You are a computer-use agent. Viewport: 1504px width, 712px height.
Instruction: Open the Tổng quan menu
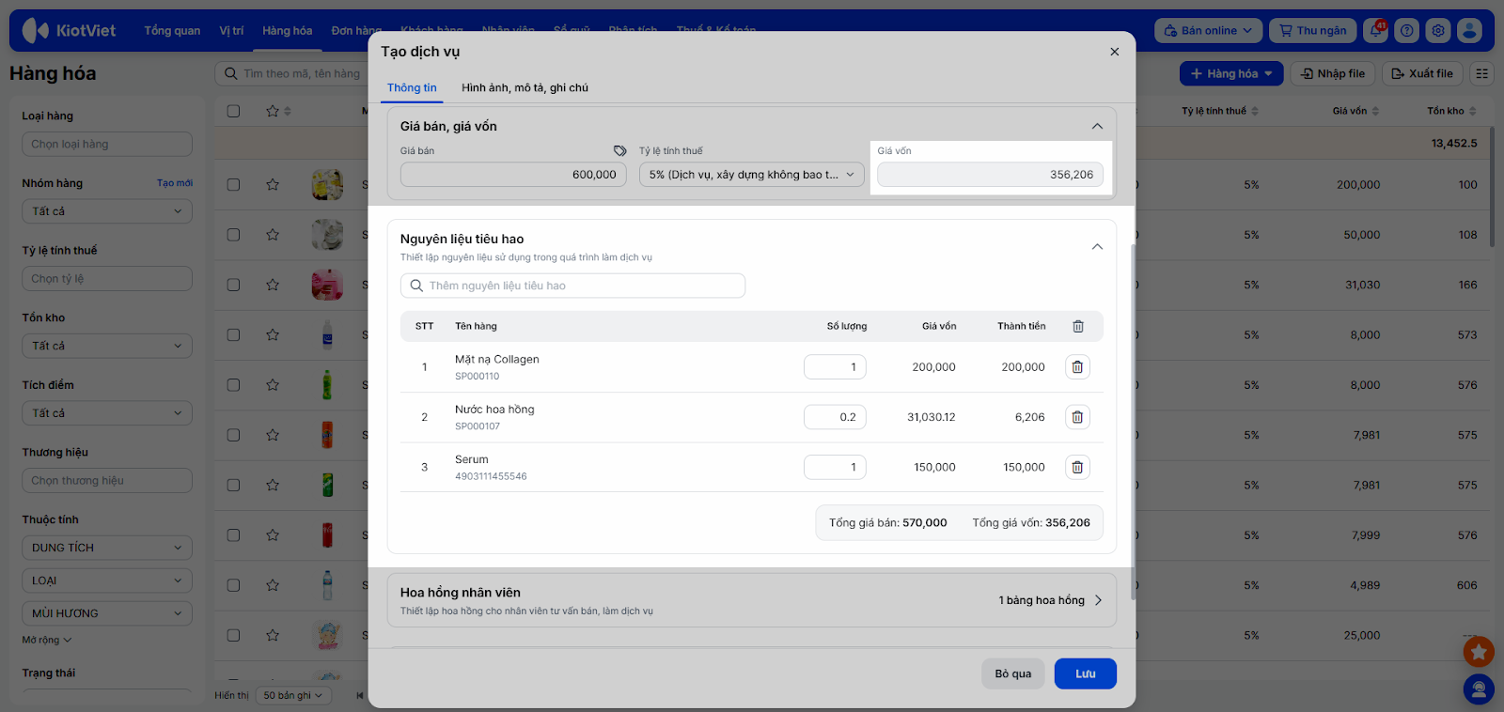172,30
